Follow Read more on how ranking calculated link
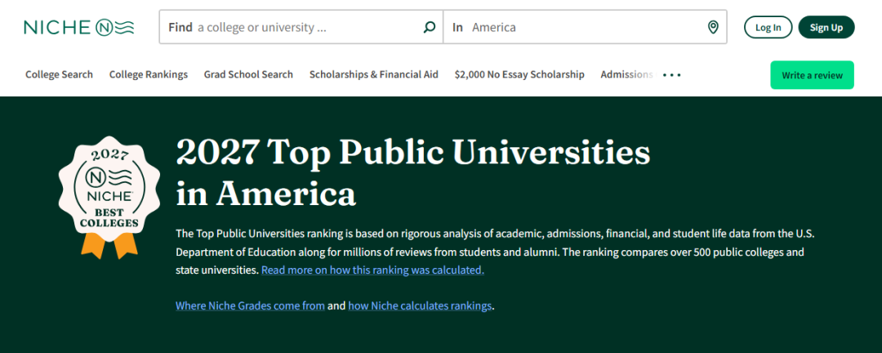882x353 pixels. click(372, 270)
